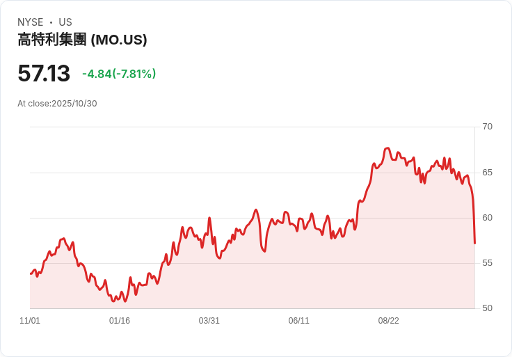The width and height of the screenshot is (512, 357).
Task: Click the At close:2025/10/30 timestamp
Action: pos(57,104)
